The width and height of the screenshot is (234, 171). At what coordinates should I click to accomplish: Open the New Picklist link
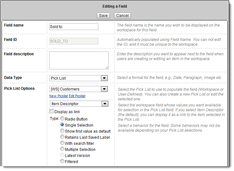click(x=59, y=96)
